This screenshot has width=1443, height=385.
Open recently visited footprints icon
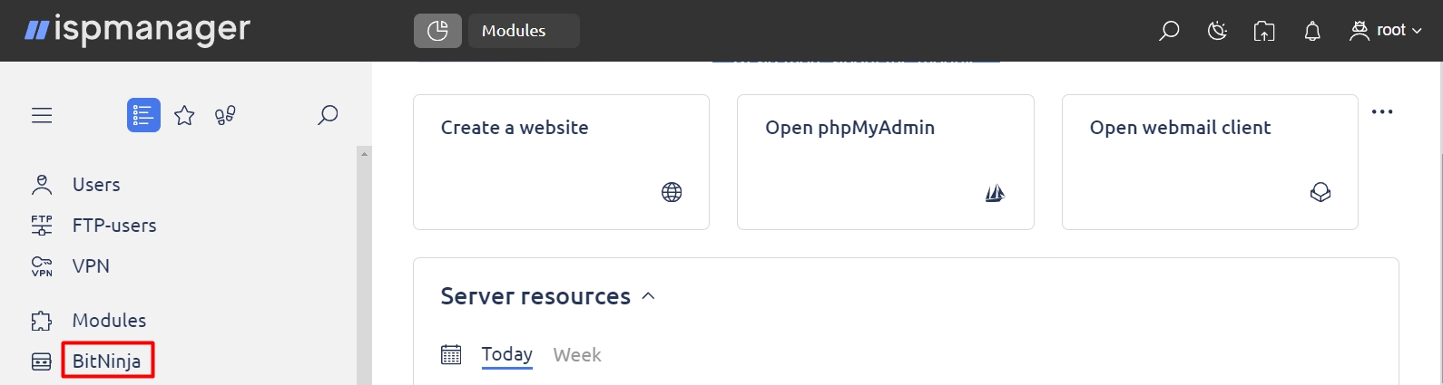coord(225,115)
